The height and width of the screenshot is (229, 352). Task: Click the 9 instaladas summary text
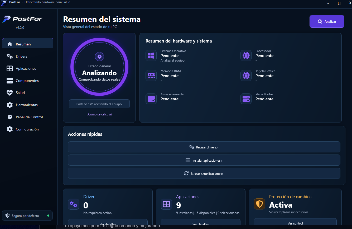[x=208, y=213]
